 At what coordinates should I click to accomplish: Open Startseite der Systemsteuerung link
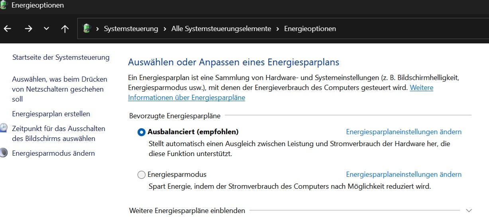[x=61, y=57]
